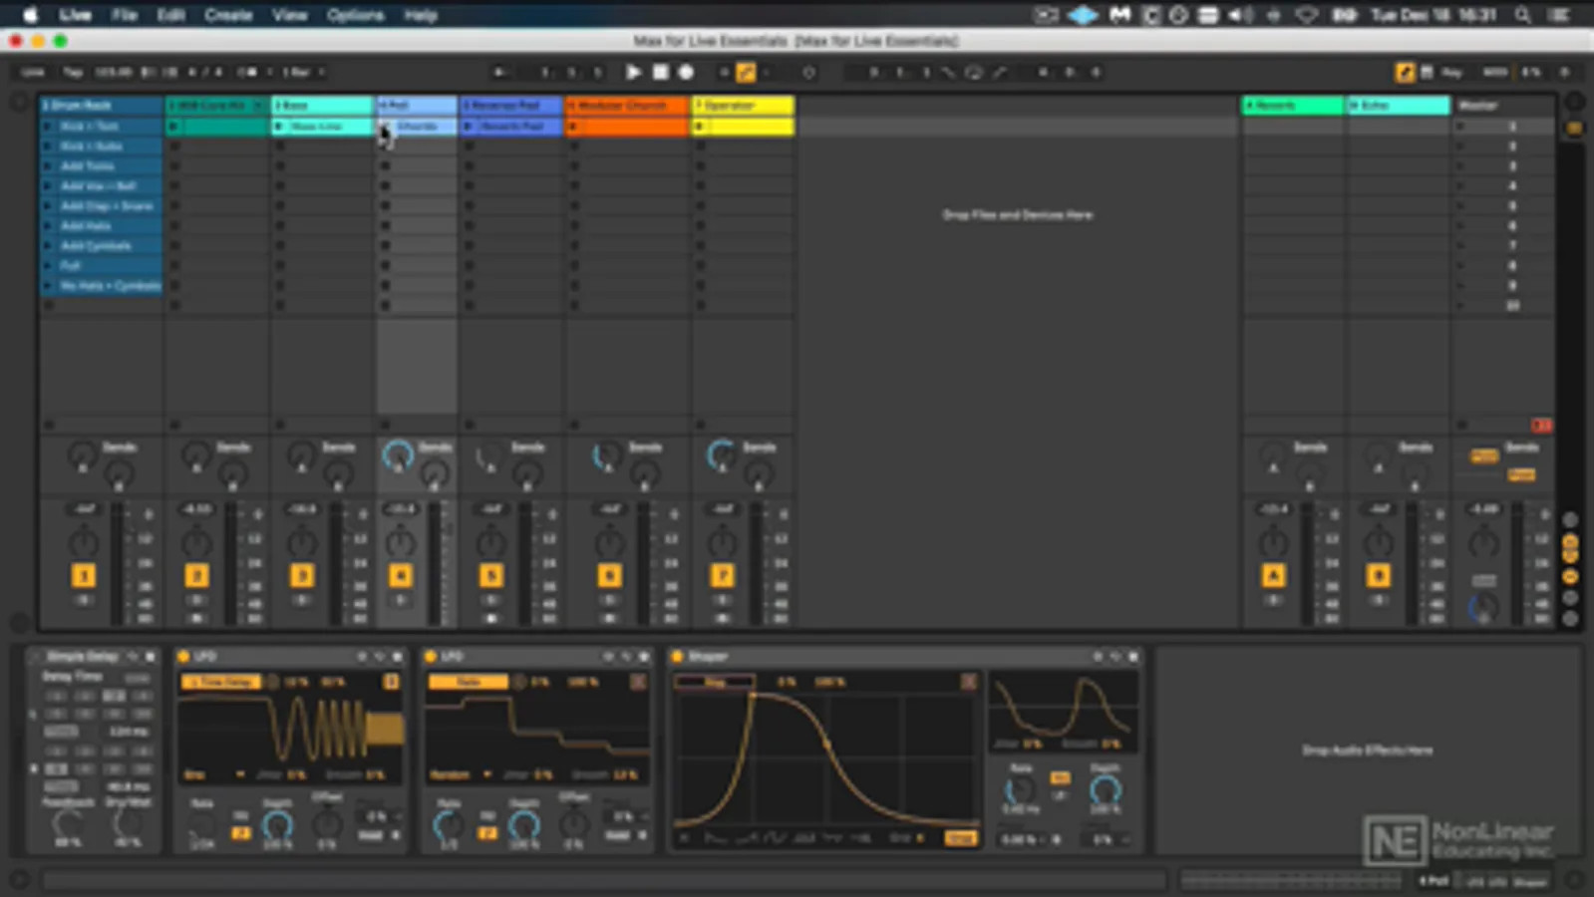
Task: Open the View menu
Action: [x=289, y=15]
